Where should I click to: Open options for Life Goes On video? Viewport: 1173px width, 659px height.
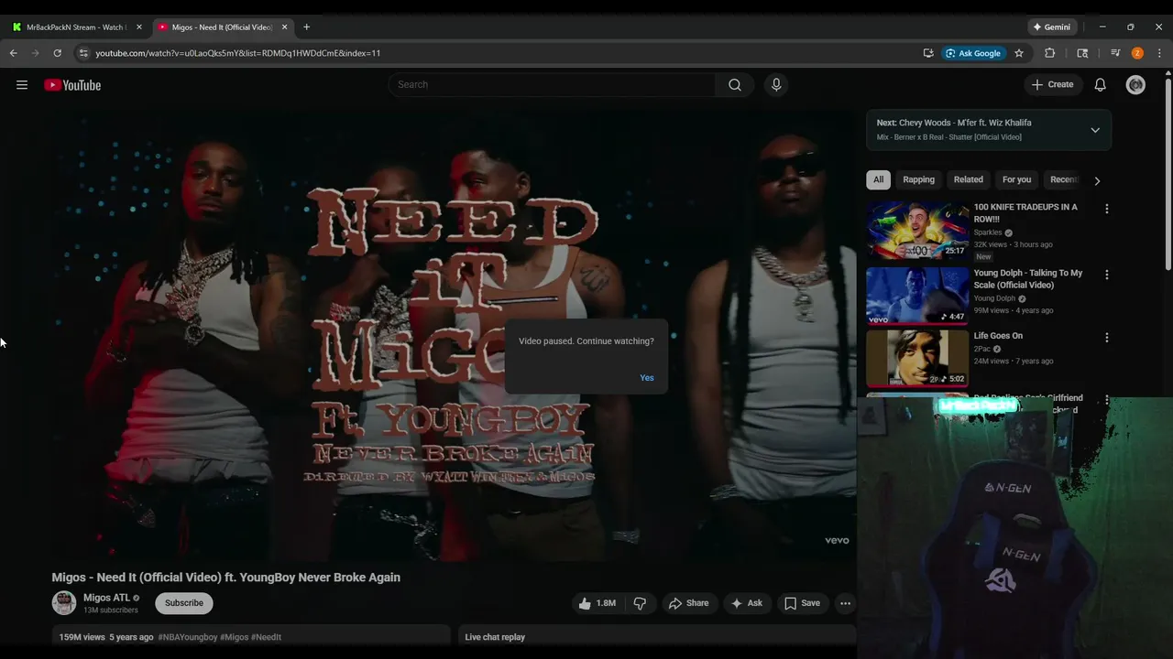point(1106,338)
